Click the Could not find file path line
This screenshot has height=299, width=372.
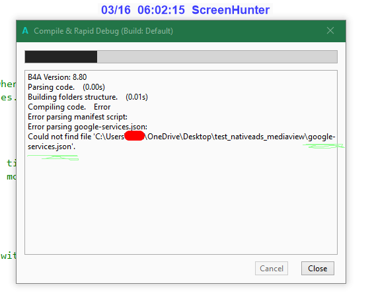[x=182, y=137]
